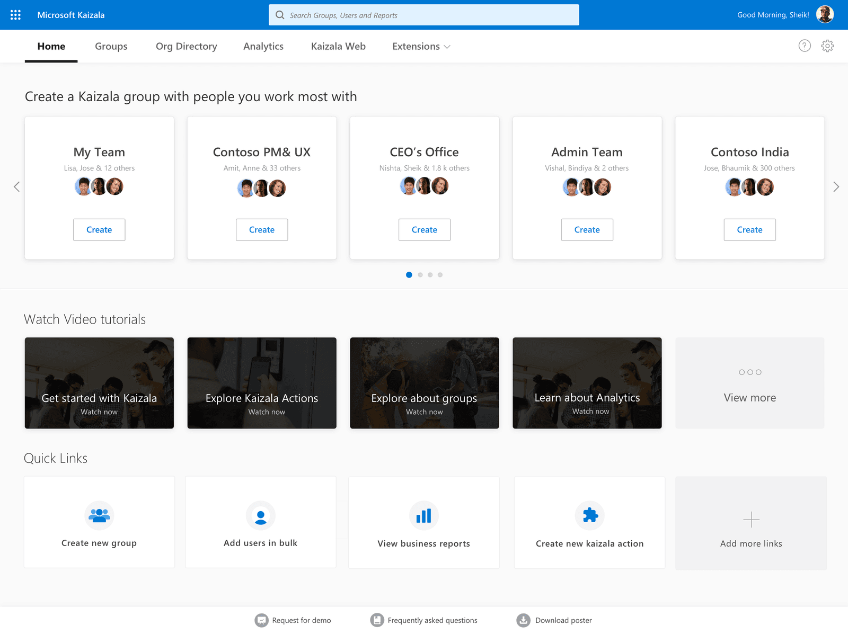Create the Contoso PM& UX group

coord(262,230)
